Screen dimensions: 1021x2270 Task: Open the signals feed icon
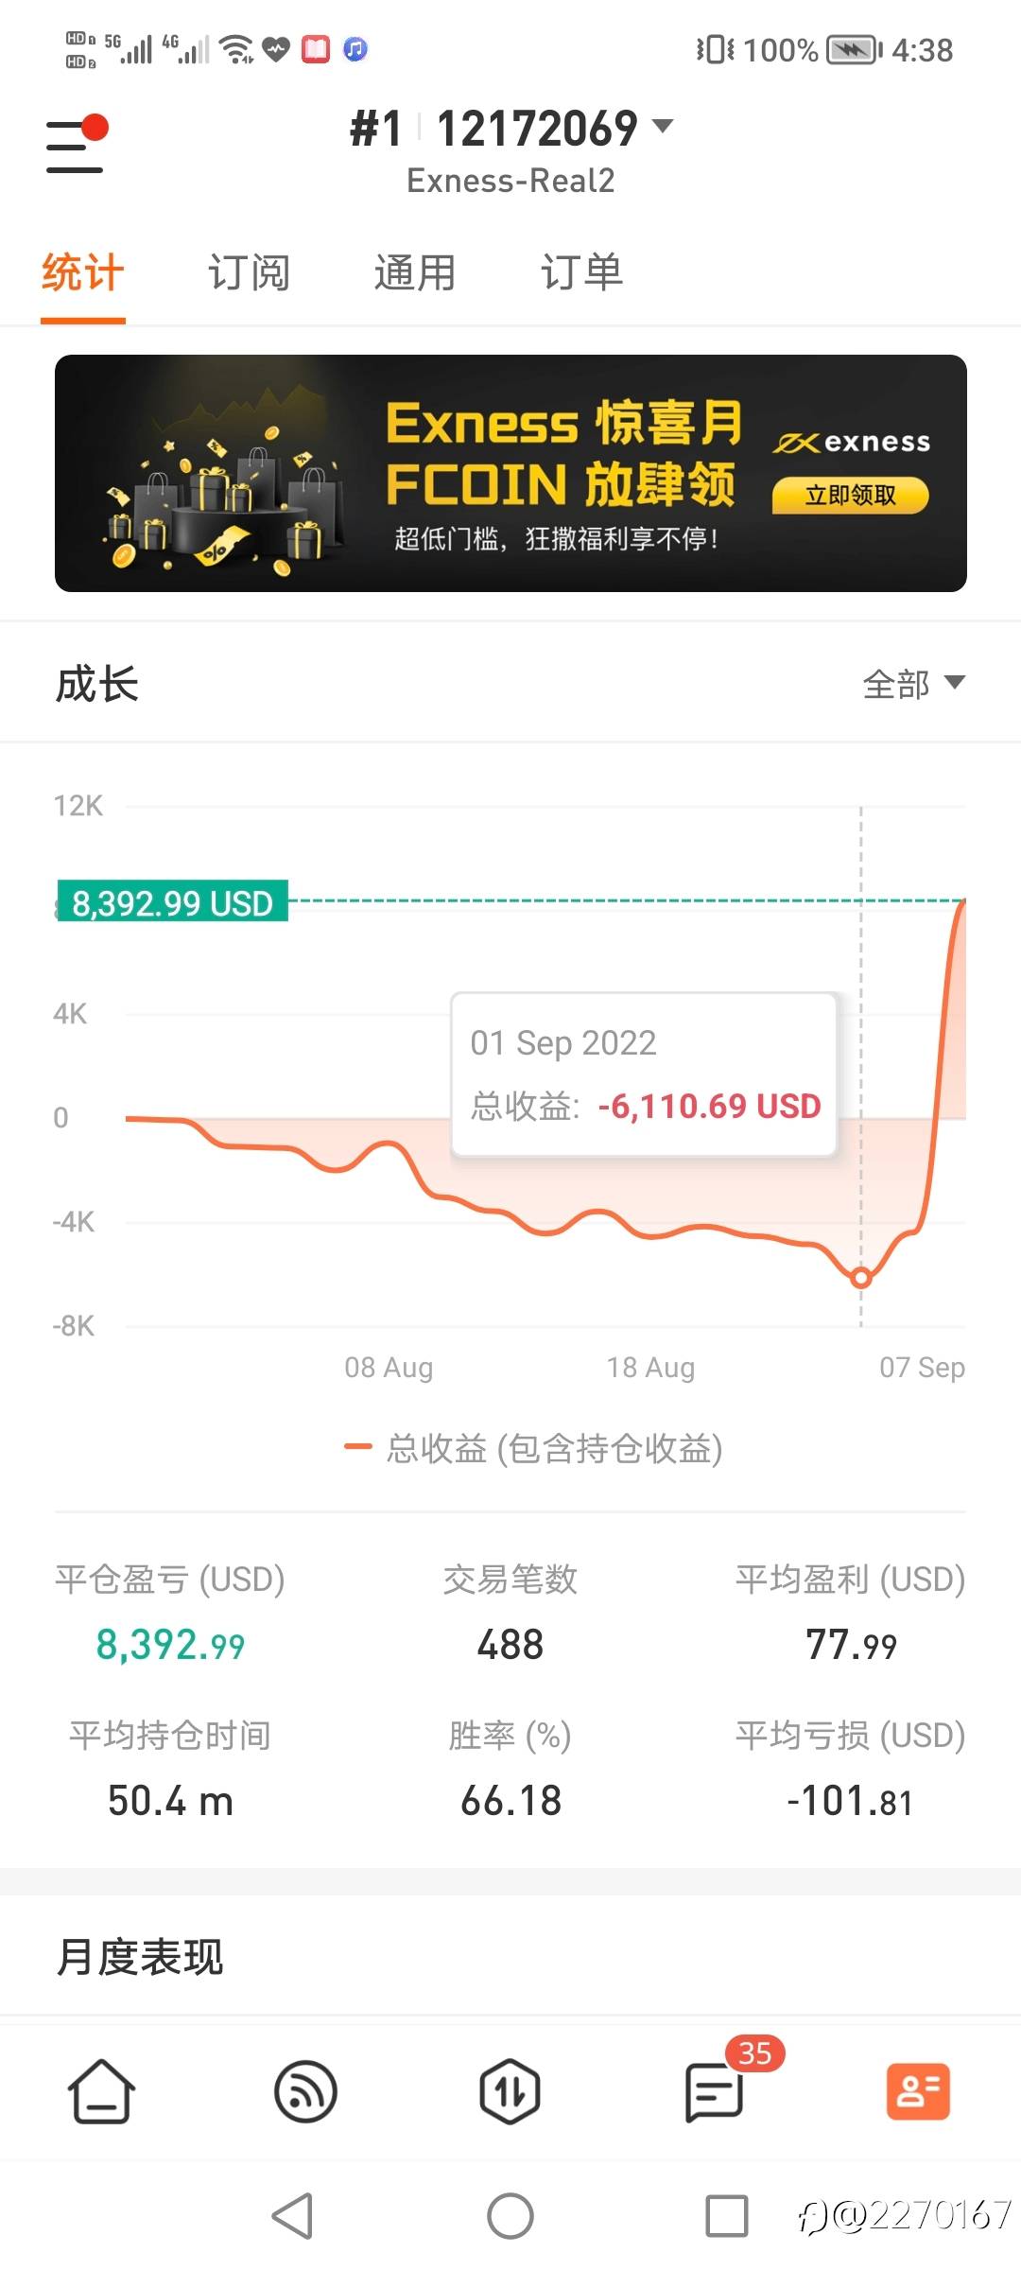pyautogui.click(x=305, y=2091)
